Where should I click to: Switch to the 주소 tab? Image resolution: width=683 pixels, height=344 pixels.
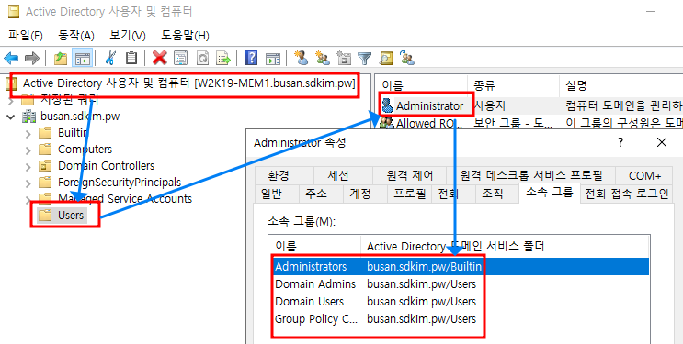(321, 194)
